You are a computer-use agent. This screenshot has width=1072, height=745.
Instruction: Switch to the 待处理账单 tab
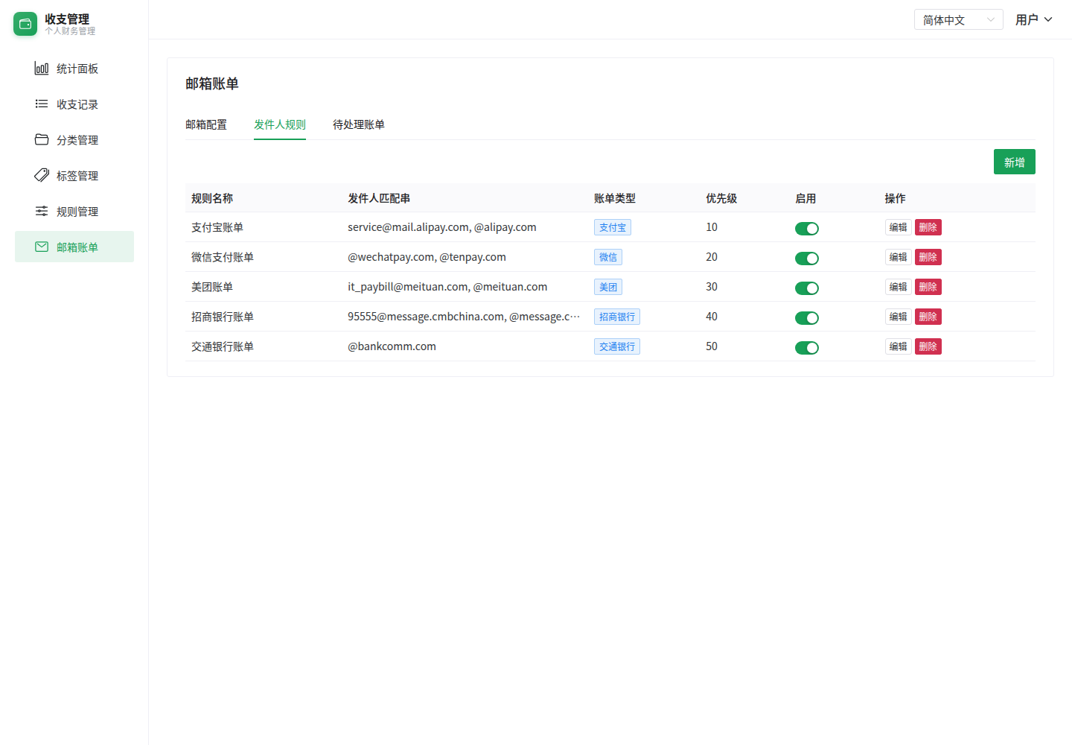(x=359, y=124)
